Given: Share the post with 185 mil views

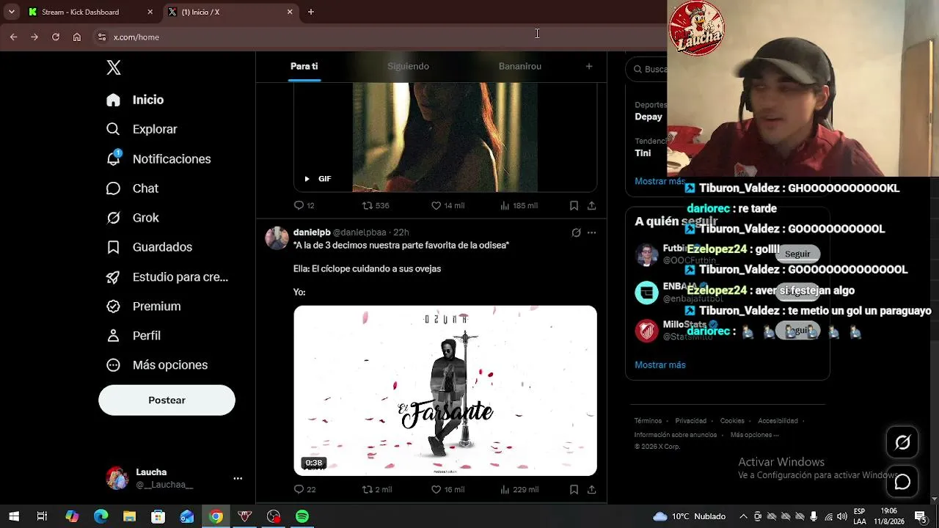Looking at the screenshot, I should 591,205.
